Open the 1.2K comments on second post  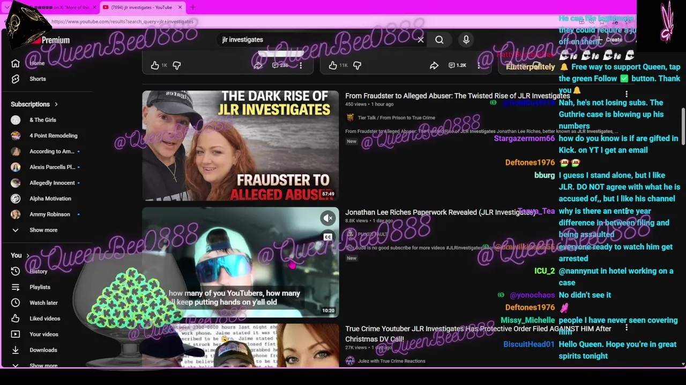457,65
